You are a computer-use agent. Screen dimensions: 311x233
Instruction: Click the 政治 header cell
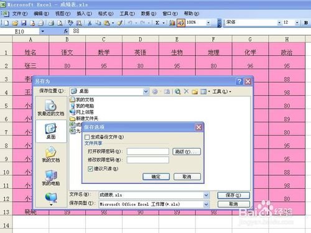(x=287, y=50)
